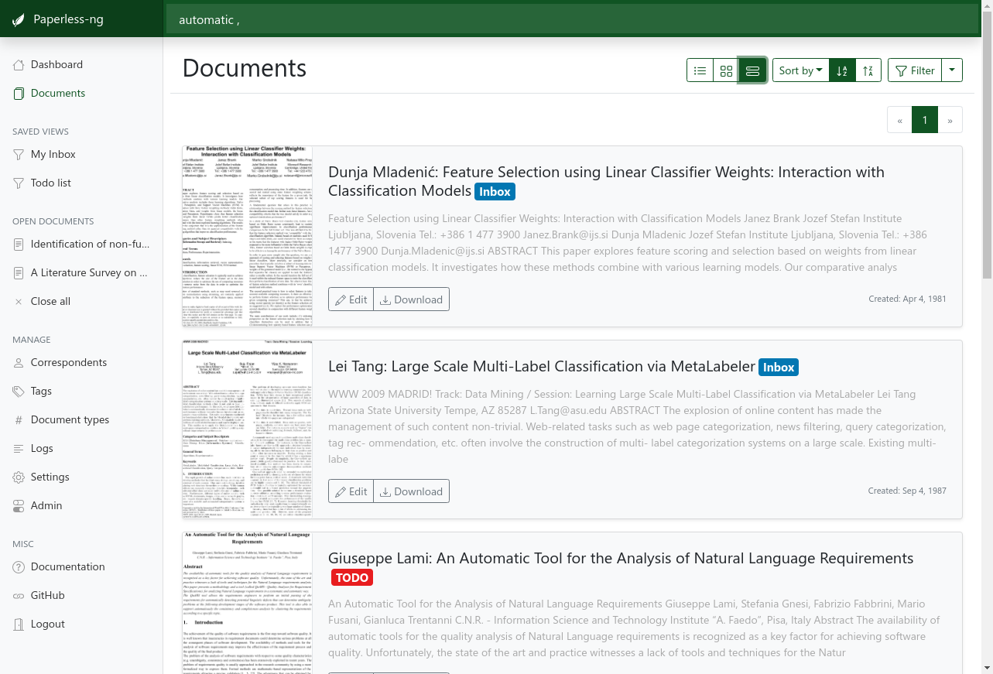Click the Filter button

tap(915, 70)
